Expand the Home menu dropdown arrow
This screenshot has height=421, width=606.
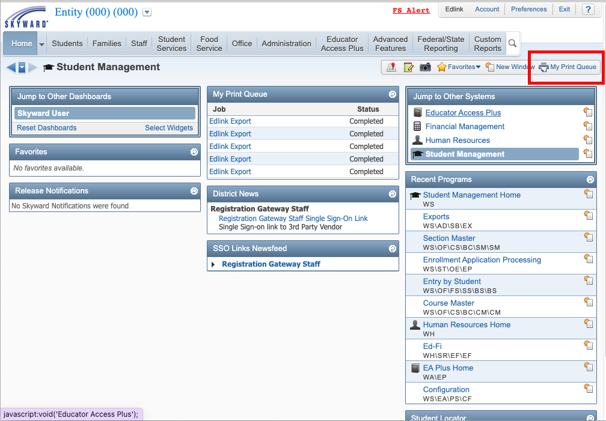coord(41,44)
